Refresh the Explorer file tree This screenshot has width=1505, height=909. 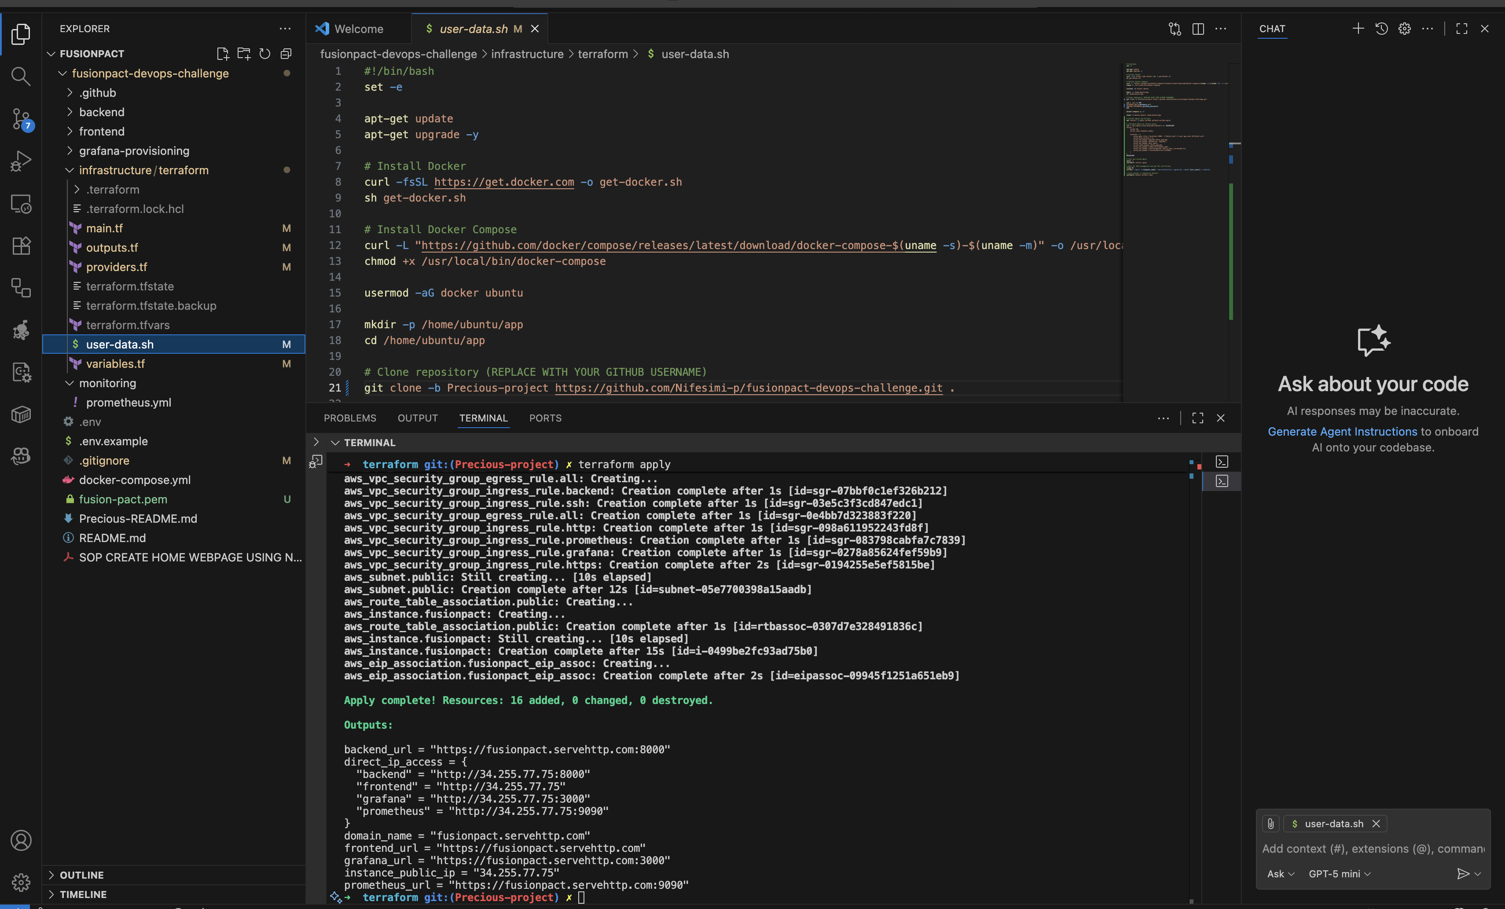coord(264,54)
